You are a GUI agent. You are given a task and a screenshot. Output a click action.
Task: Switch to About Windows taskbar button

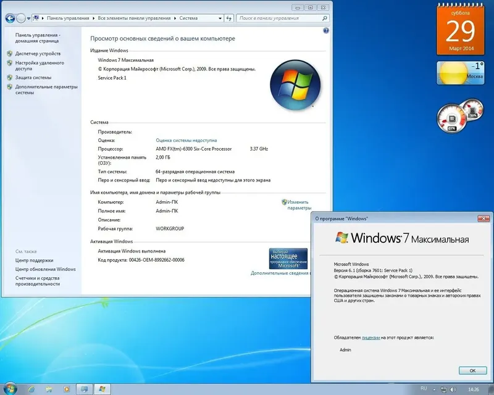pyautogui.click(x=102, y=389)
